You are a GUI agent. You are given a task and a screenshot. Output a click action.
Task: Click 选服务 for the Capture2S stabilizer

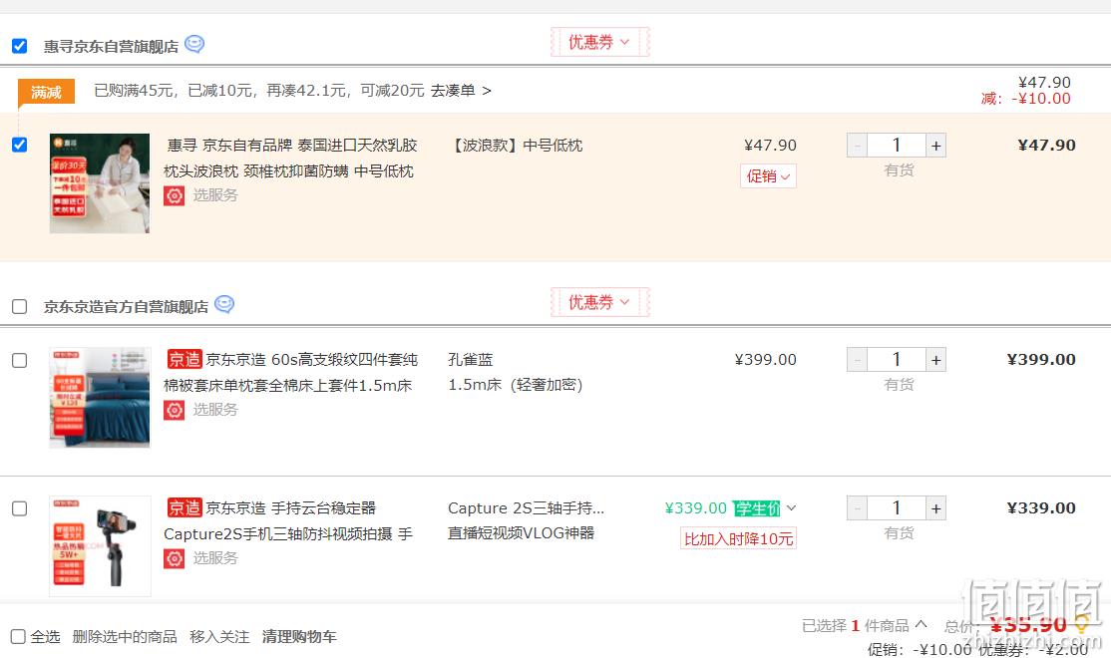pyautogui.click(x=215, y=559)
